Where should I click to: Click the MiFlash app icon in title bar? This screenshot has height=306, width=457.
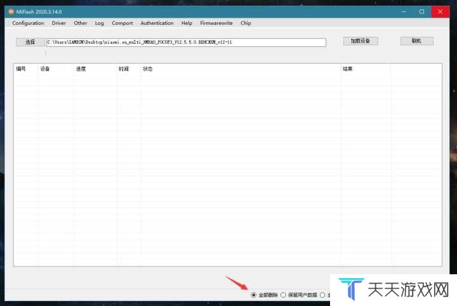[11, 12]
